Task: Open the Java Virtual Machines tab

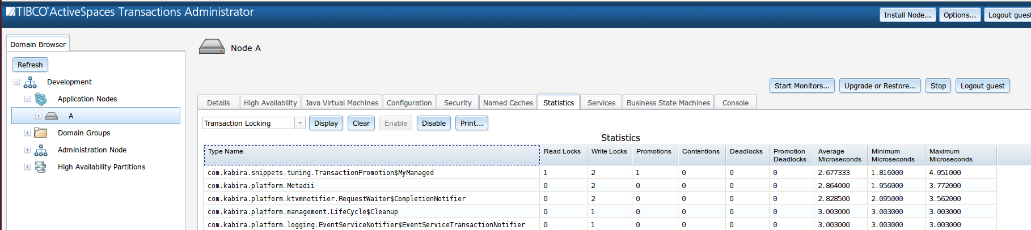Action: point(342,103)
